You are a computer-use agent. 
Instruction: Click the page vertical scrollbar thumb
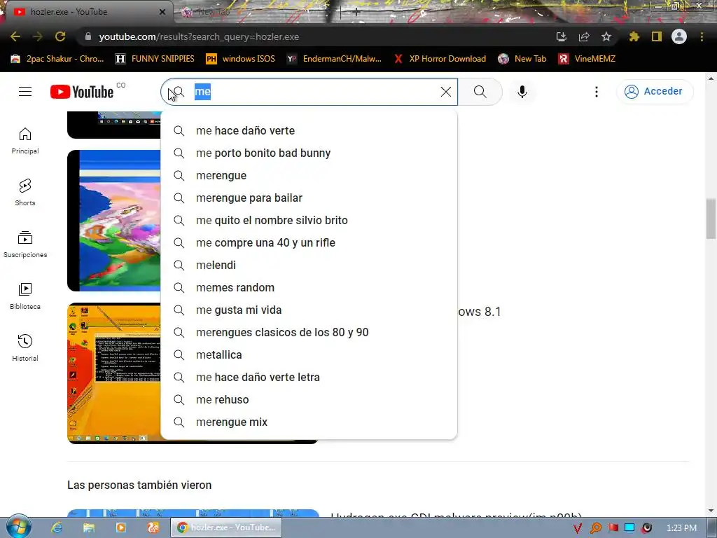pos(711,219)
